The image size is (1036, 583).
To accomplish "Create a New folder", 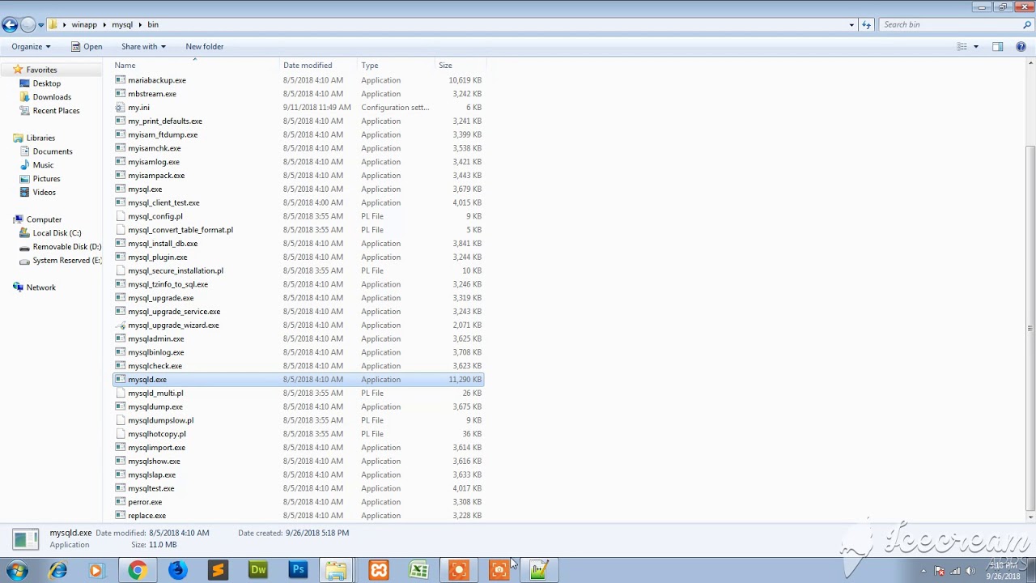I will click(x=204, y=46).
